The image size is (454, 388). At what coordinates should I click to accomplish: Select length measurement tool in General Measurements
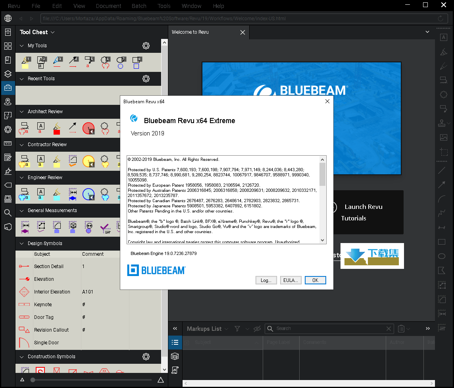(25, 227)
